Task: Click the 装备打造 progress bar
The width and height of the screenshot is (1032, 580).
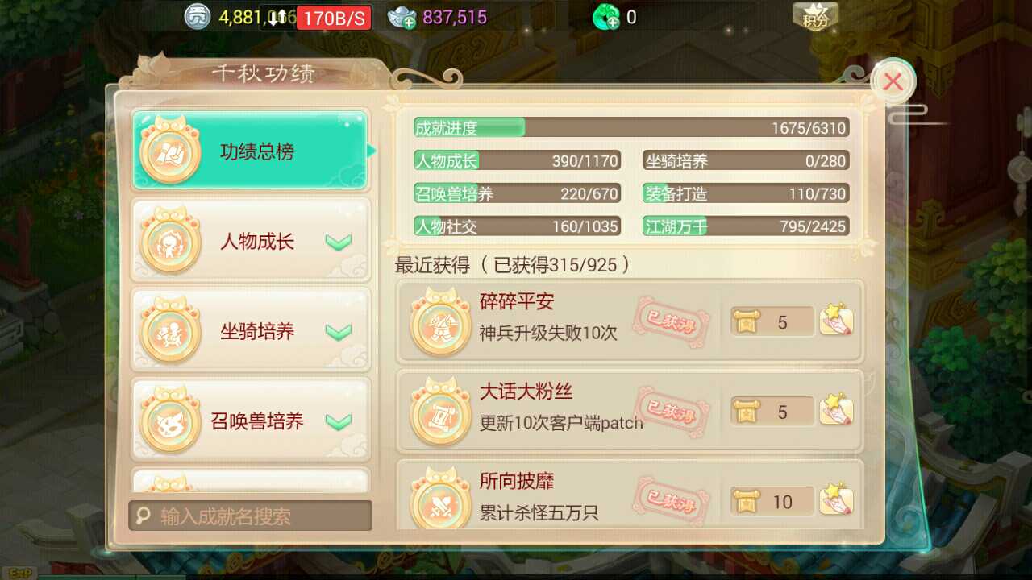Action: [746, 193]
